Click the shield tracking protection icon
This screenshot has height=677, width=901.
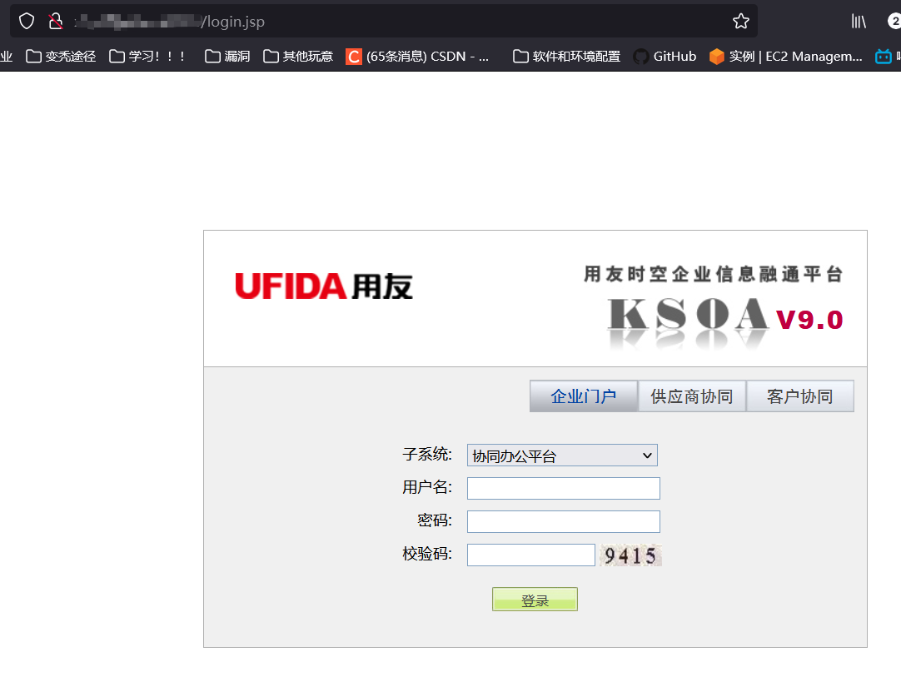[x=27, y=21]
